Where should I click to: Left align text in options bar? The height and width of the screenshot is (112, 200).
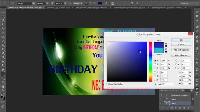[87, 3]
